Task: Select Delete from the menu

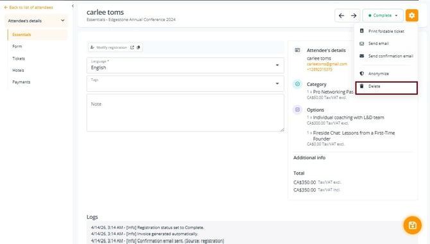Action: (386, 87)
